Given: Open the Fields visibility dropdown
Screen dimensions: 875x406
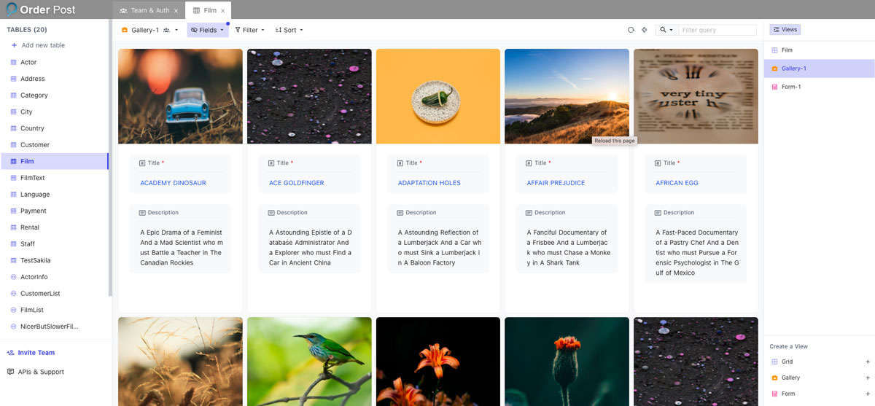Looking at the screenshot, I should coord(207,30).
